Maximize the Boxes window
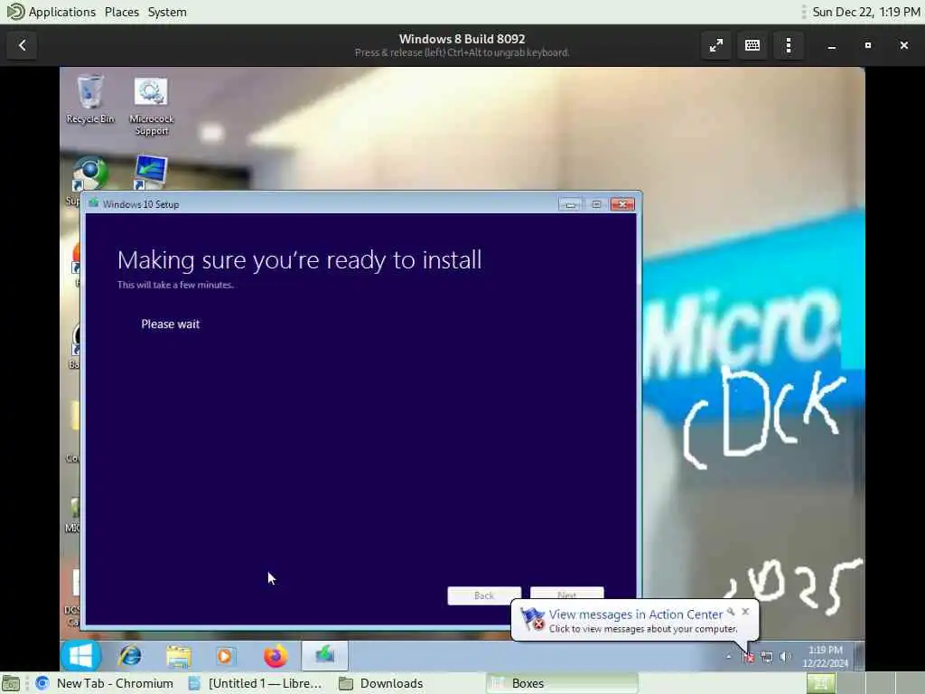This screenshot has height=694, width=925. 868,45
